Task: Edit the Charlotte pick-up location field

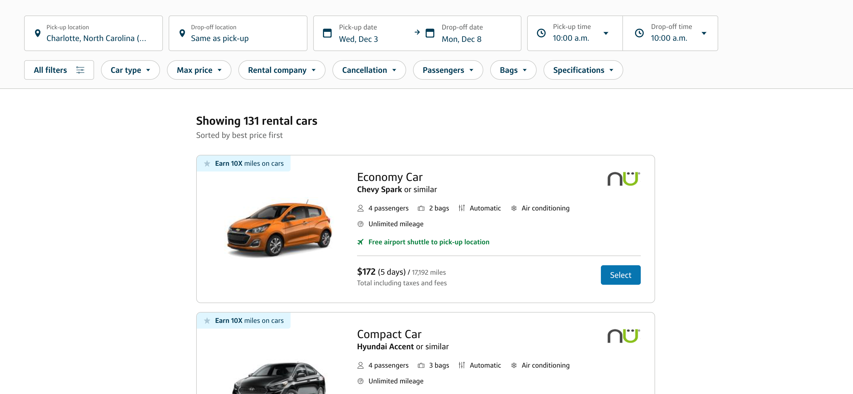Action: coord(96,38)
